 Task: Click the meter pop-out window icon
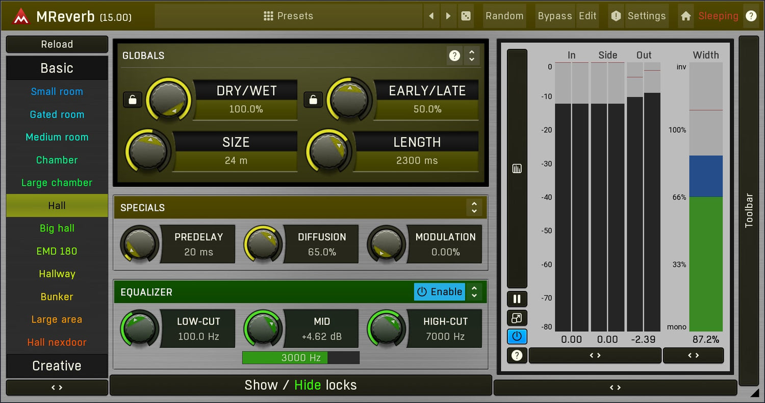517,318
